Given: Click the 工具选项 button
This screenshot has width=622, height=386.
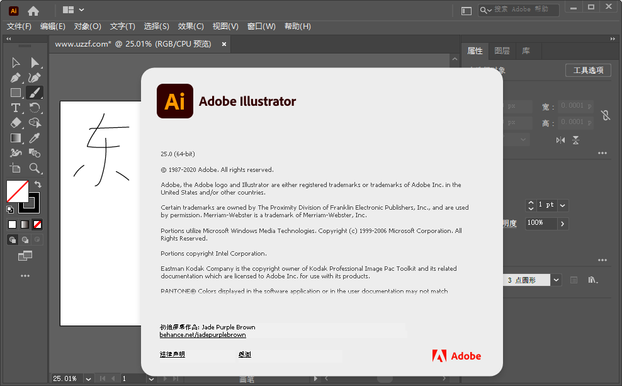Looking at the screenshot, I should (x=588, y=71).
